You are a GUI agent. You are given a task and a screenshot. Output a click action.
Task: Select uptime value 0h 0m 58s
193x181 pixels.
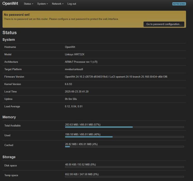(71, 99)
